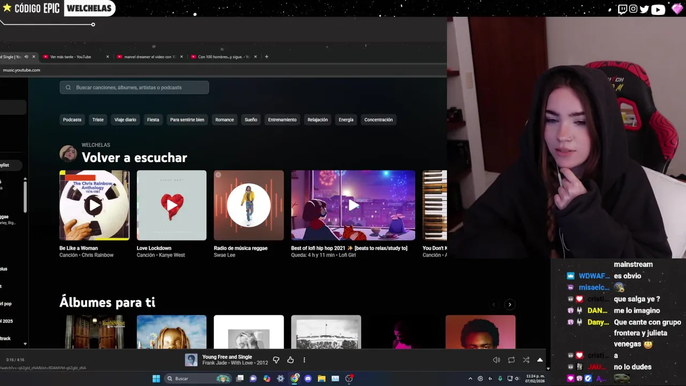Screen dimensions: 686x386
Task: Close the marvel dreamer tab
Action: [x=181, y=57]
